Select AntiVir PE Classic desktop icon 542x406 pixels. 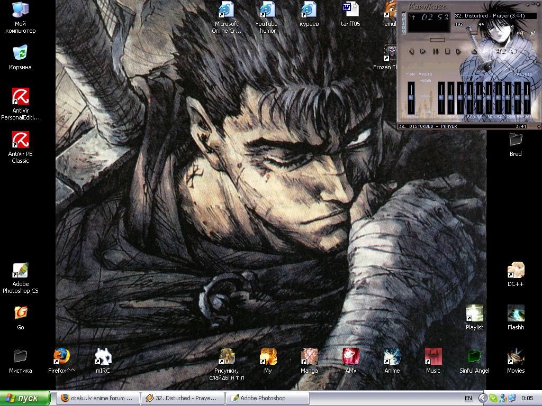[20, 147]
